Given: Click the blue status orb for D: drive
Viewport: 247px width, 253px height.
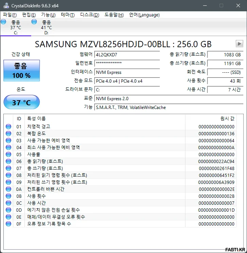Looking at the screenshot, I should pyautogui.click(x=34, y=22).
